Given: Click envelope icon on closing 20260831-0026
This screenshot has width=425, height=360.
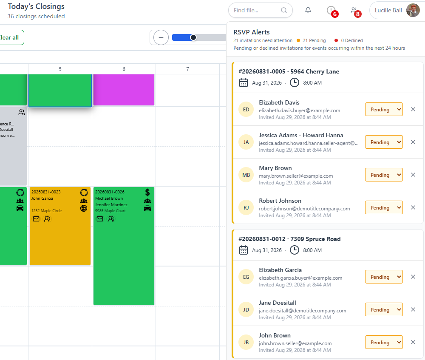Looking at the screenshot, I should pyautogui.click(x=100, y=219).
